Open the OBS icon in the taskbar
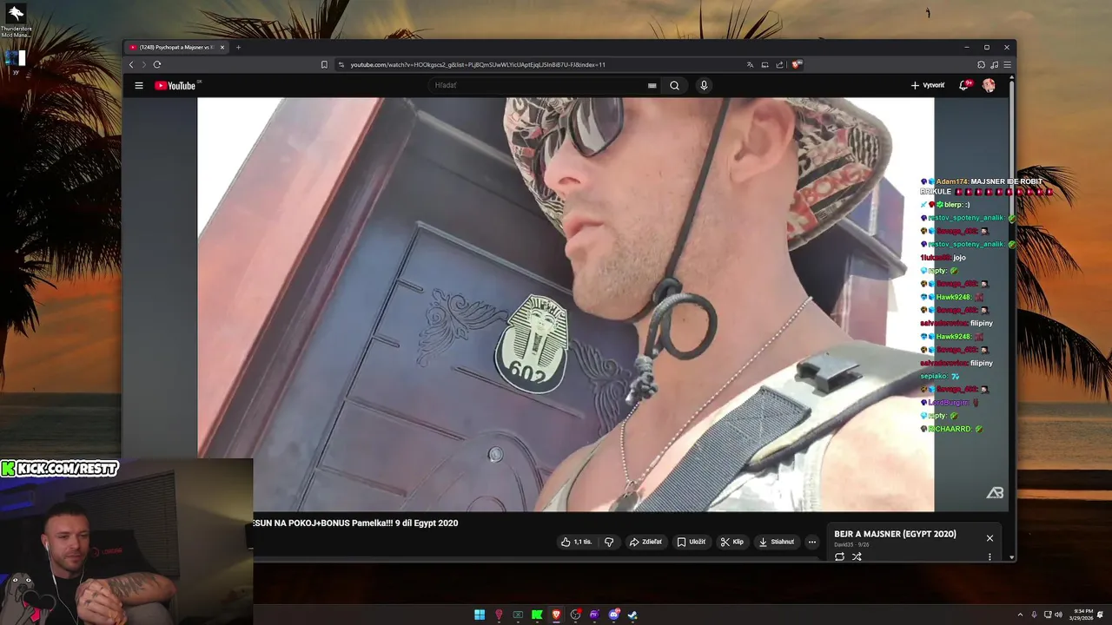The width and height of the screenshot is (1112, 625). 575,615
